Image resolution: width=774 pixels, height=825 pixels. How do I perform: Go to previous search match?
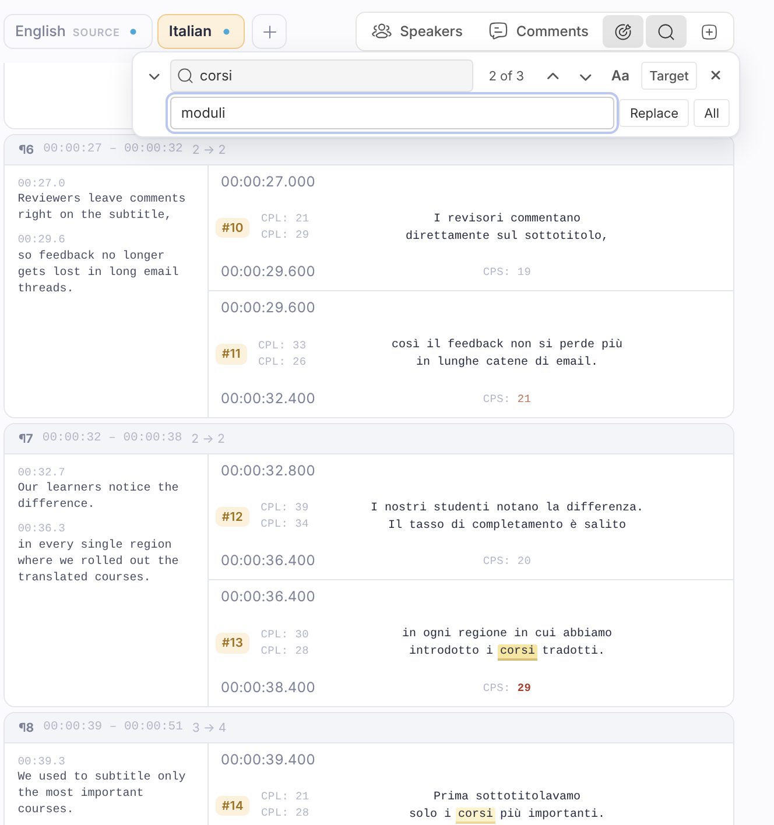553,76
